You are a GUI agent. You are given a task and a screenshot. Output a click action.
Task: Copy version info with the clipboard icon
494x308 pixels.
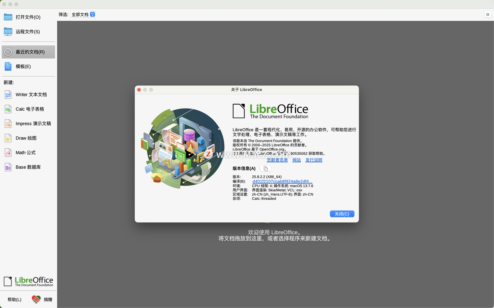coord(266,169)
